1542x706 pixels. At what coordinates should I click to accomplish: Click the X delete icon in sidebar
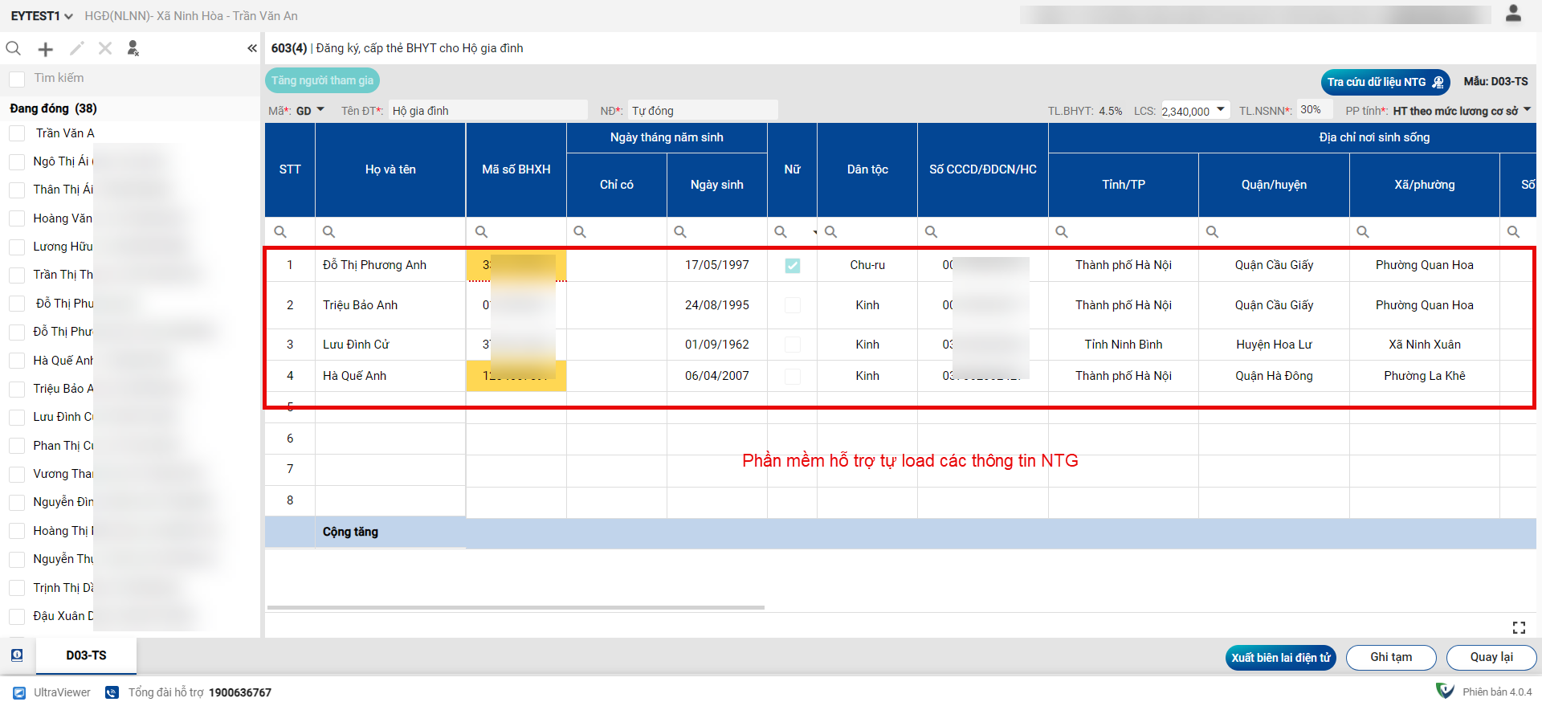click(x=105, y=49)
